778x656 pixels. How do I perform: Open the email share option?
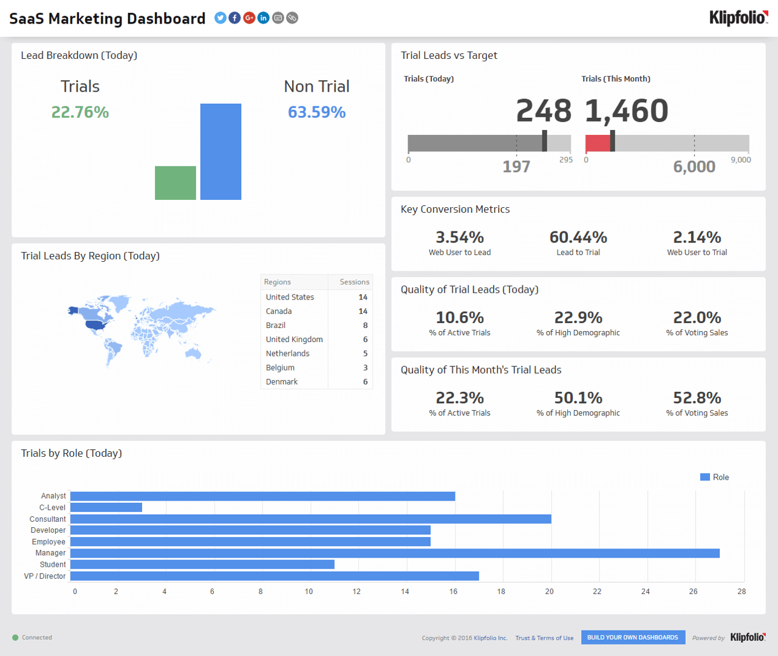click(278, 18)
